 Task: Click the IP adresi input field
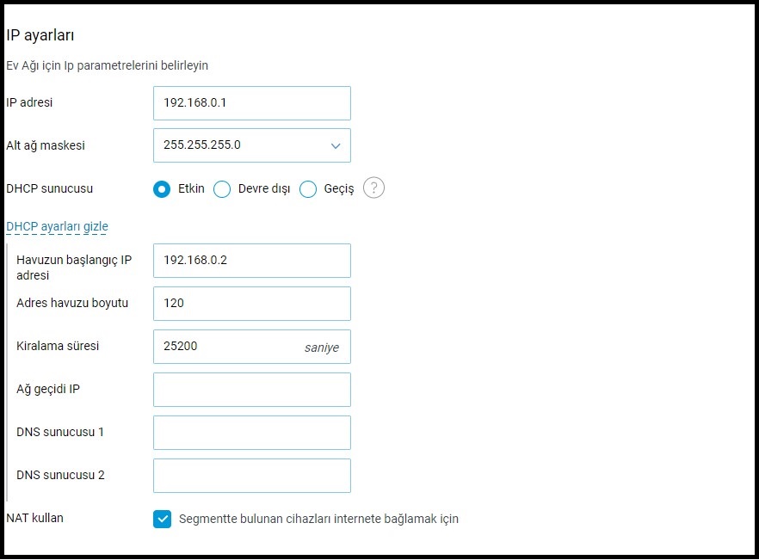click(x=251, y=103)
